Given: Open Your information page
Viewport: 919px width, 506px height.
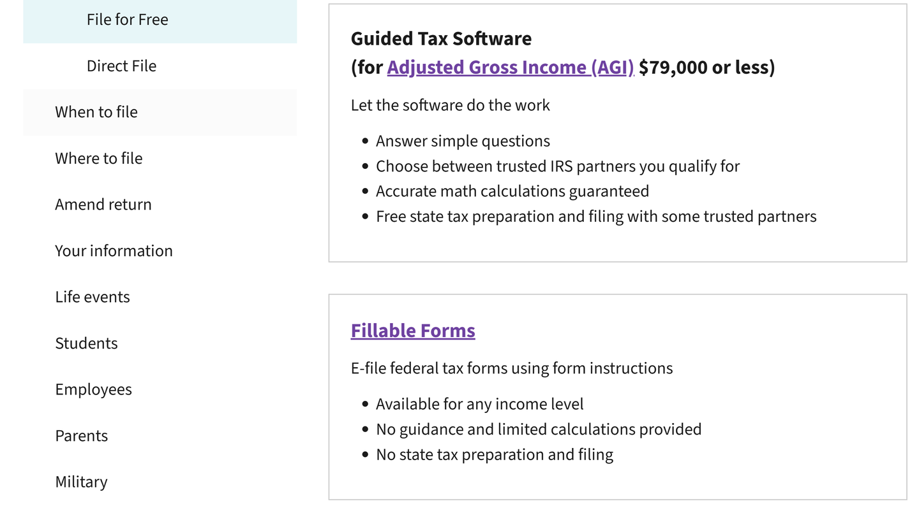Looking at the screenshot, I should pyautogui.click(x=160, y=251).
